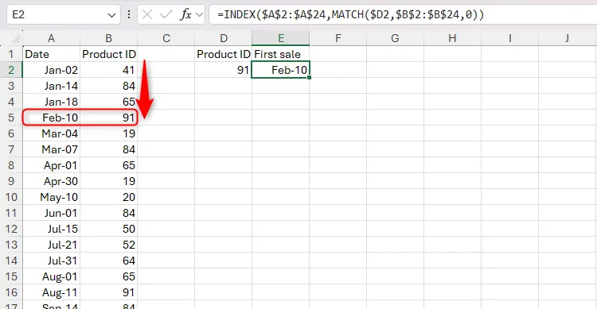Select the cell containing Jul-31
This screenshot has height=309, width=597.
[52, 261]
